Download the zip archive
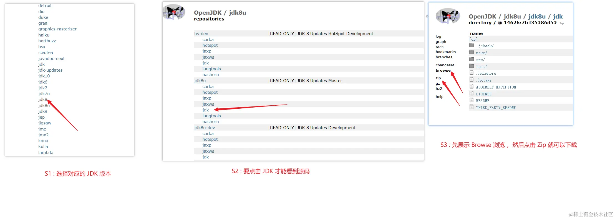Image resolution: width=615 pixels, height=219 pixels. [438, 78]
